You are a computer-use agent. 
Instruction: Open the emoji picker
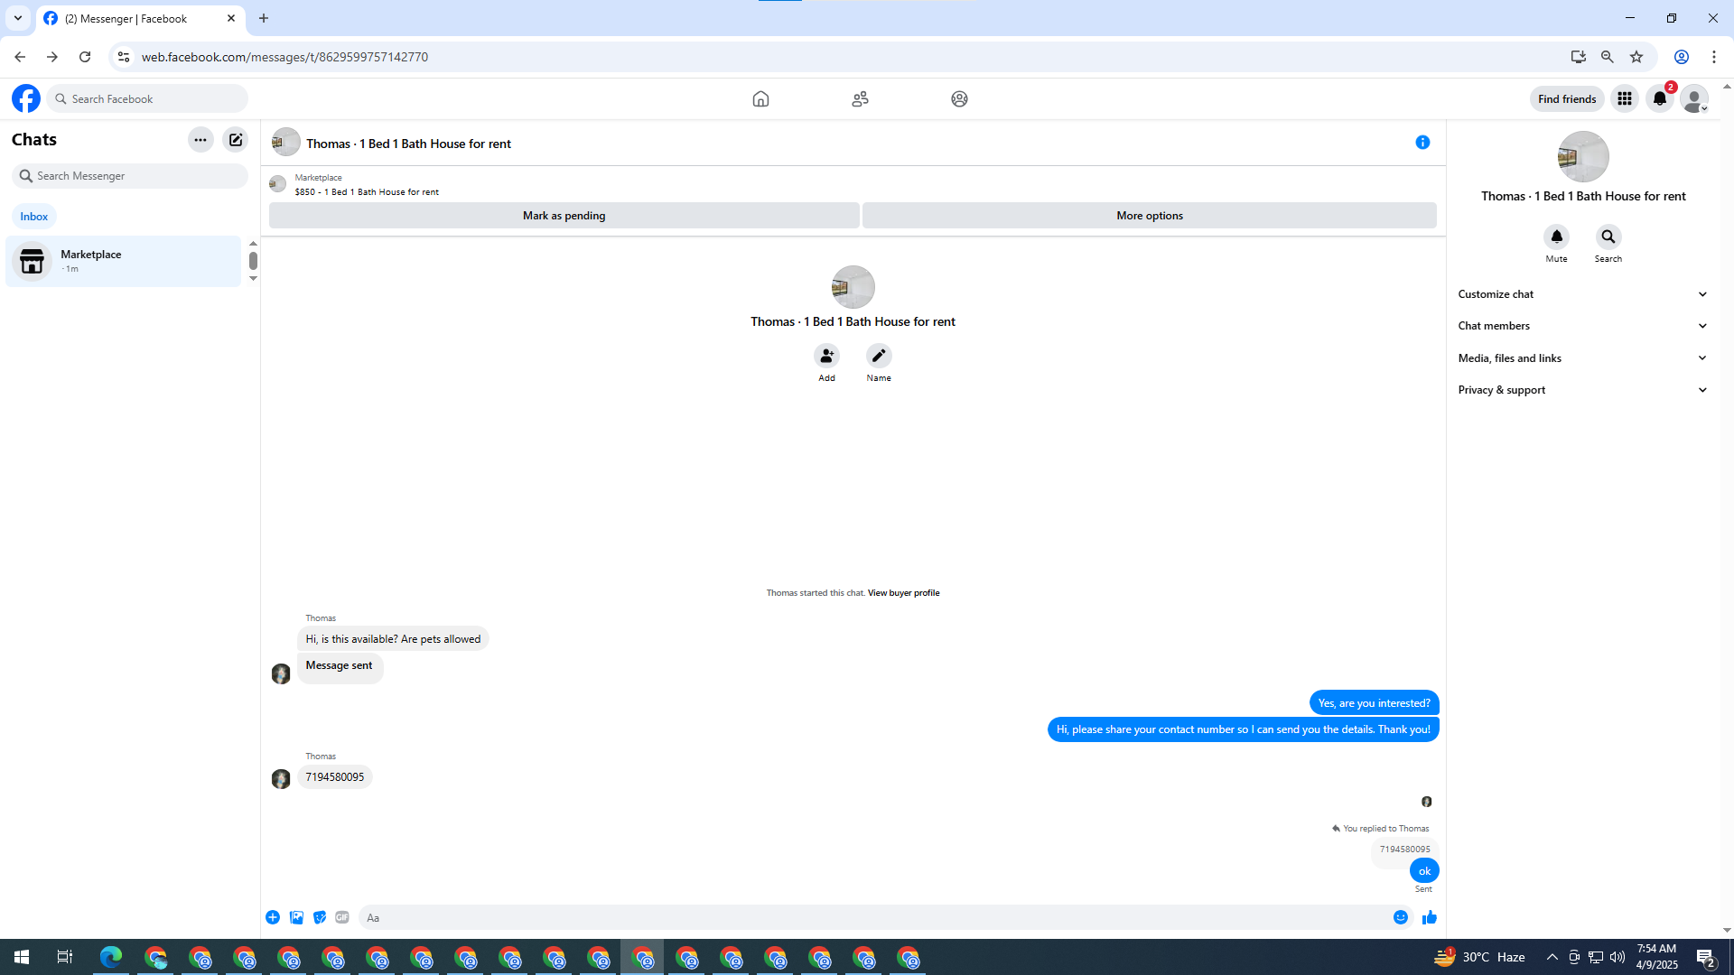(1401, 917)
